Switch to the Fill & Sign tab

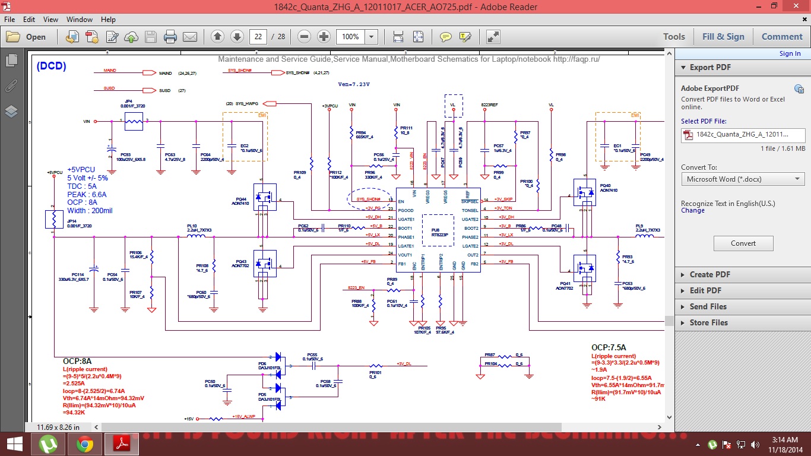tap(723, 37)
